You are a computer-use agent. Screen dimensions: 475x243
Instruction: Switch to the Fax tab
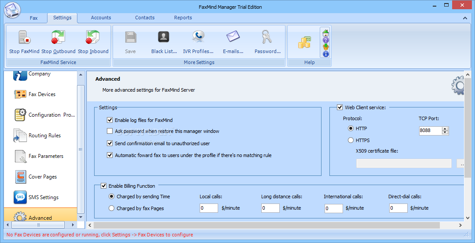pyautogui.click(x=33, y=18)
